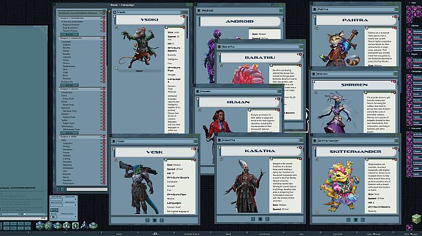Open Envoy Feats page from book index

click(68, 99)
